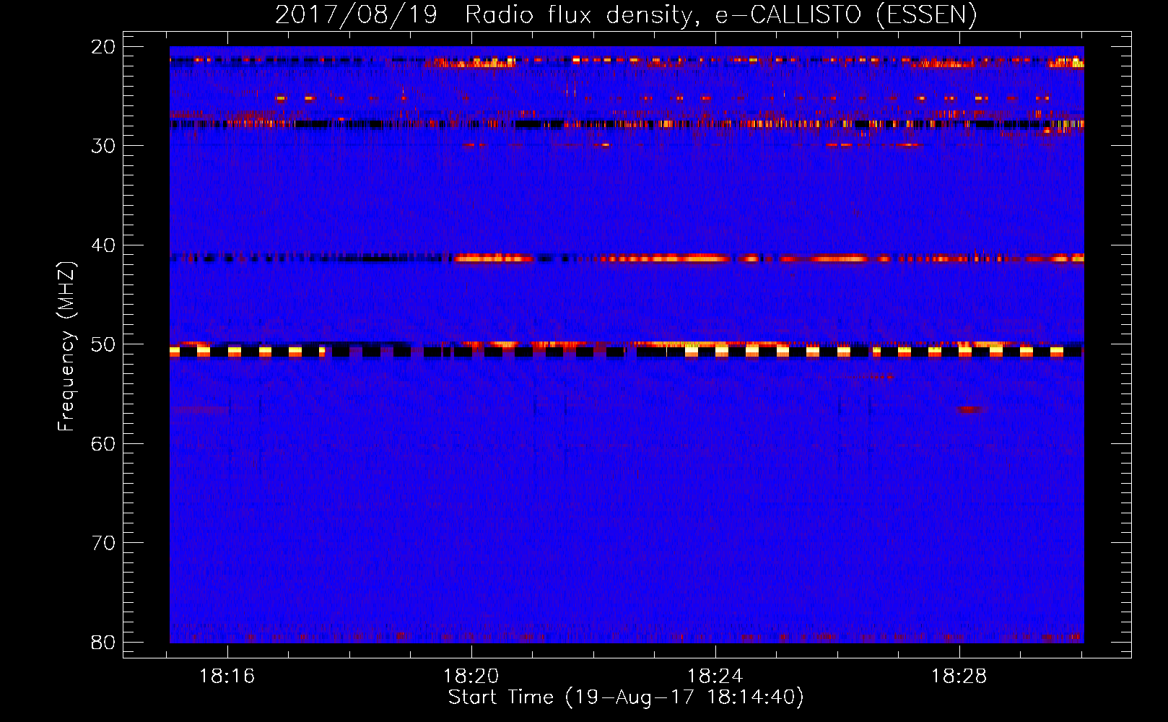1168x722 pixels.
Task: Click the 'Start Time (19-Aug-17 18:14:40)' label
Action: click(626, 697)
